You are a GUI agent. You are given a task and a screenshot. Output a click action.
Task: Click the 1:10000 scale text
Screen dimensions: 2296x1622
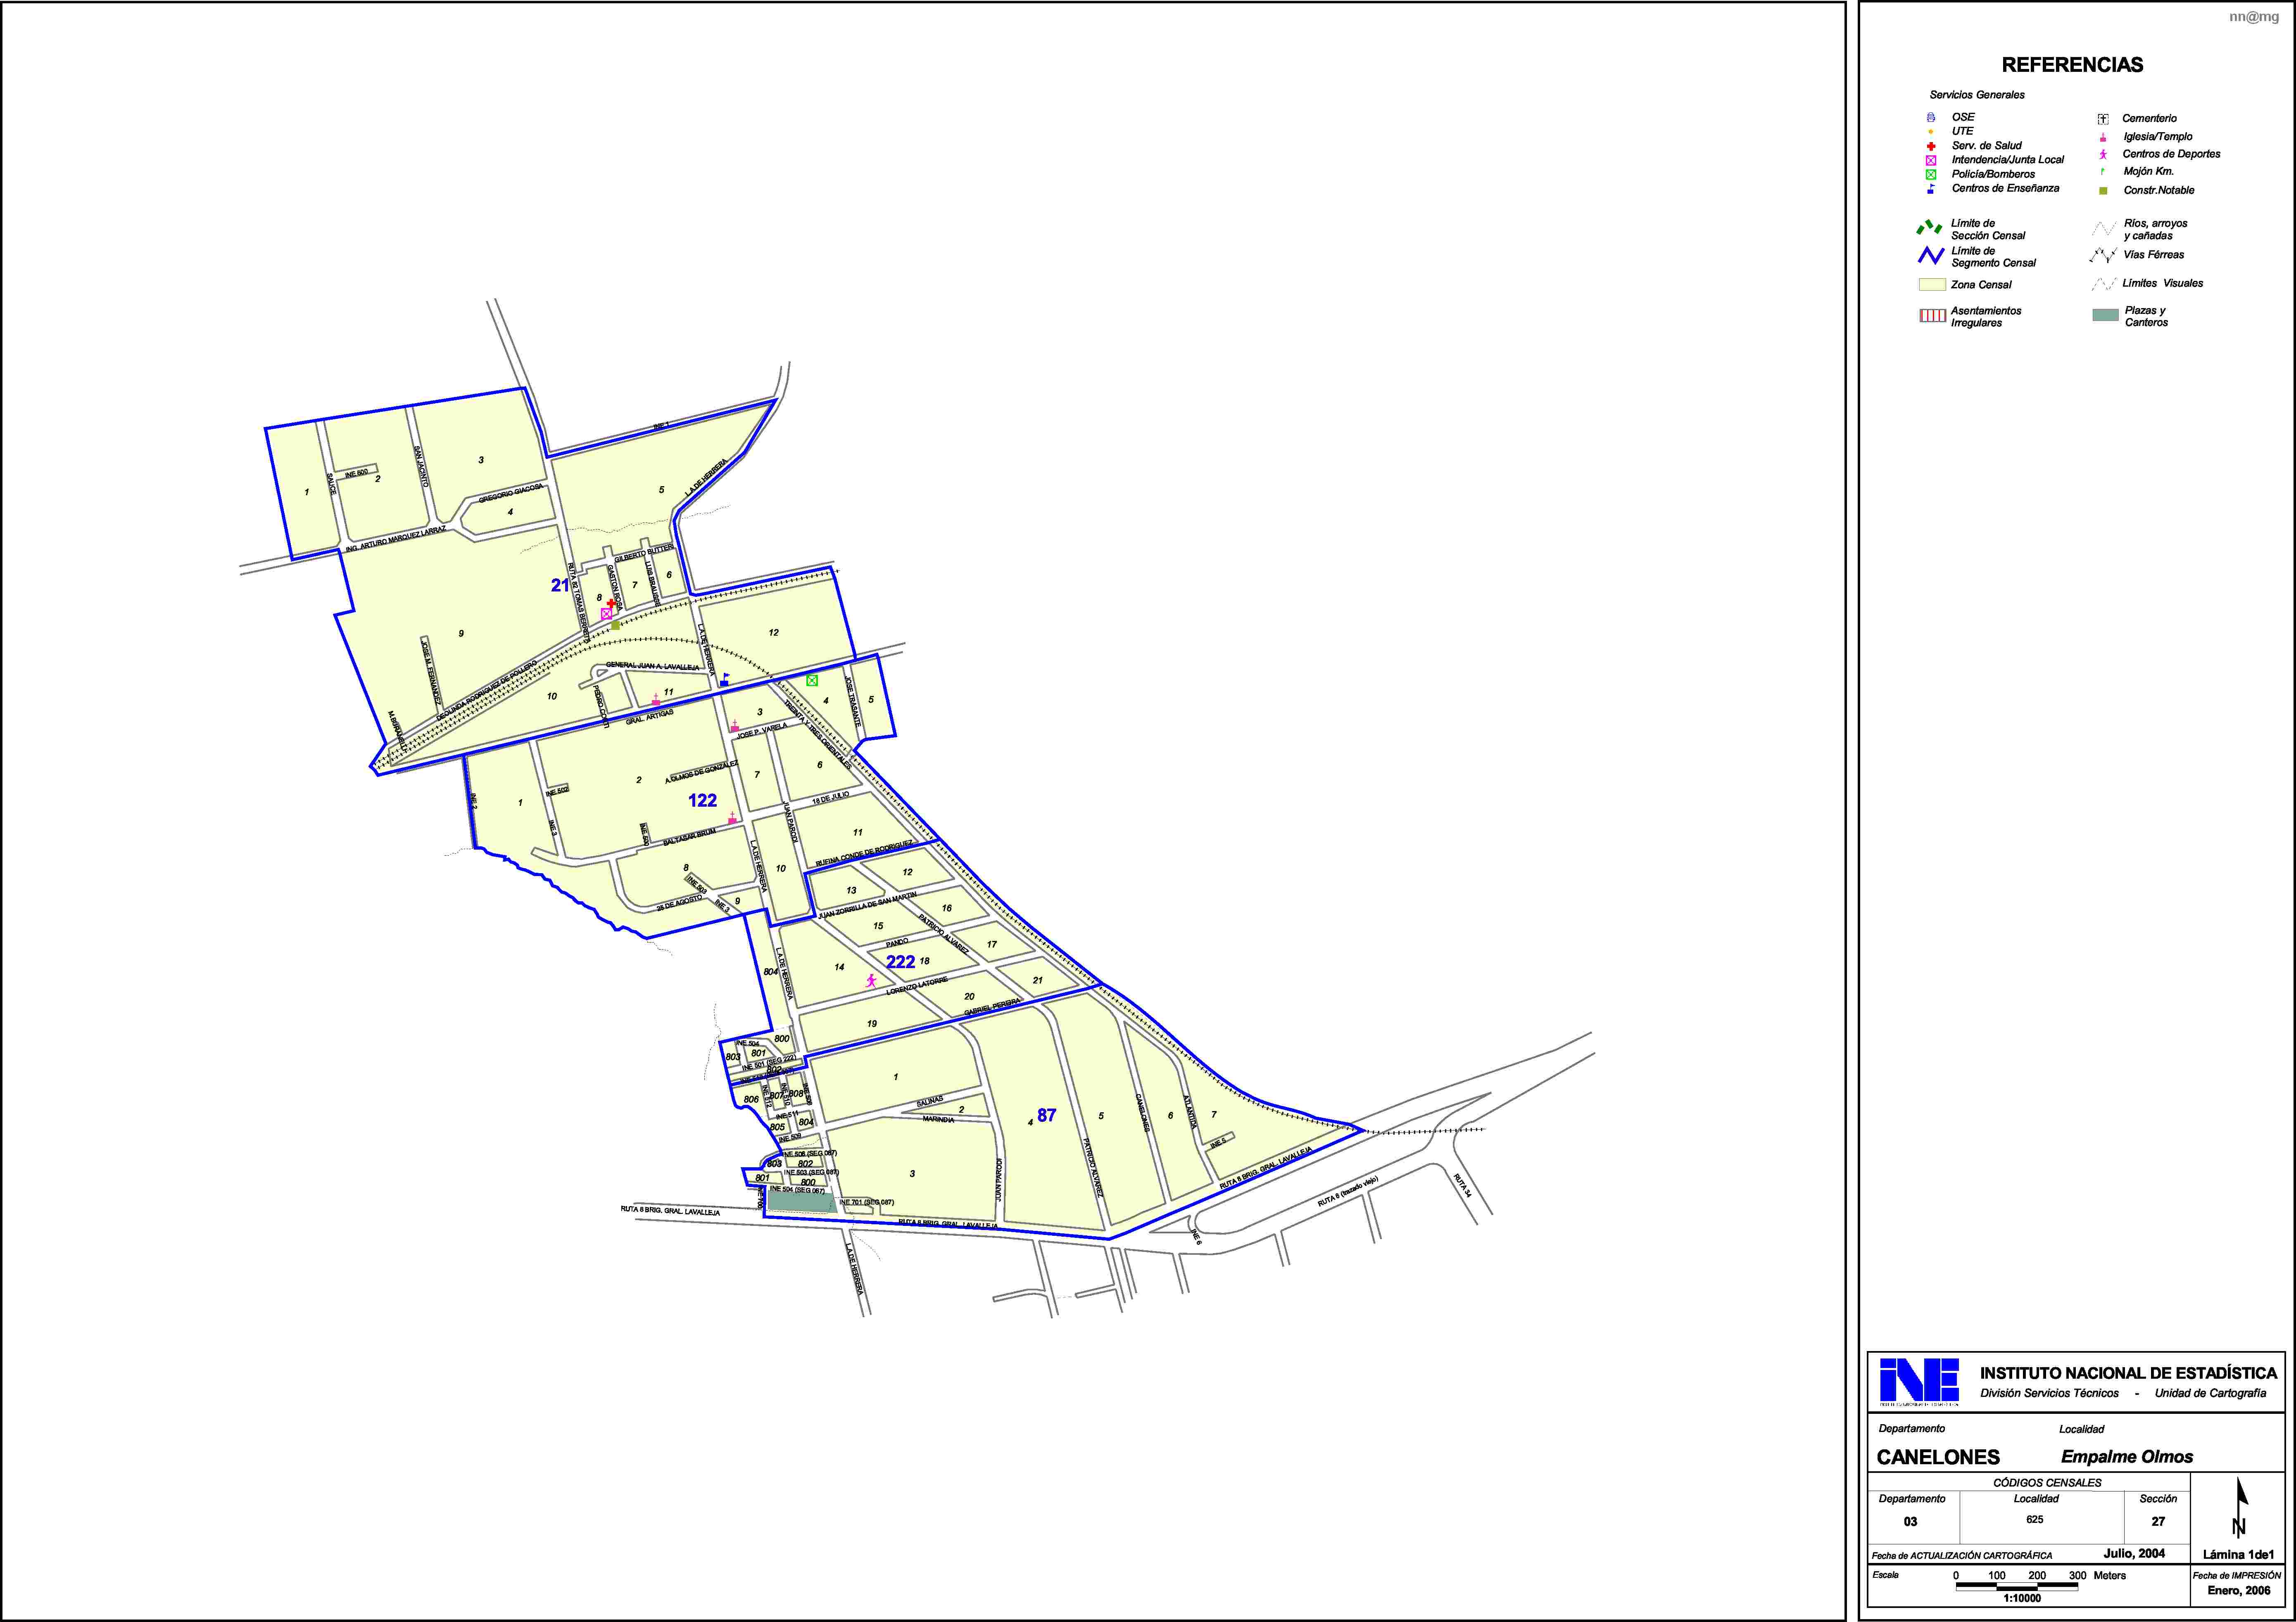(x=2022, y=1598)
